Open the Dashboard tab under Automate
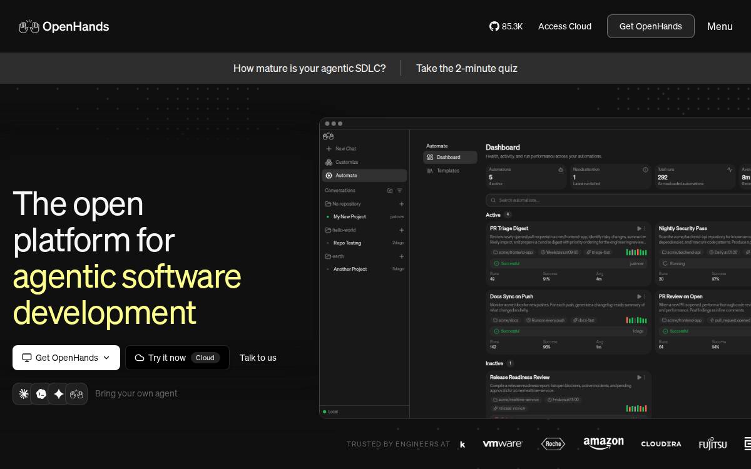 tap(450, 158)
